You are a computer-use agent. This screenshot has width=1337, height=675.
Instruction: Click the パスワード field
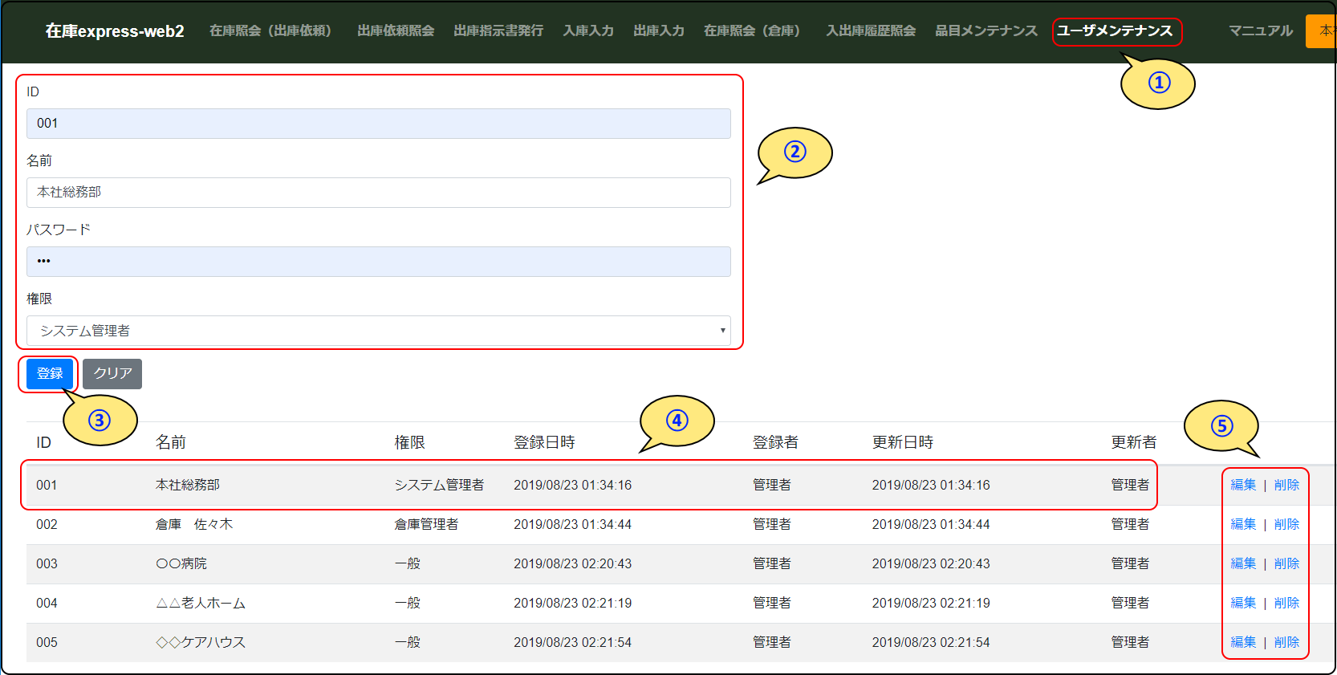coord(378,262)
